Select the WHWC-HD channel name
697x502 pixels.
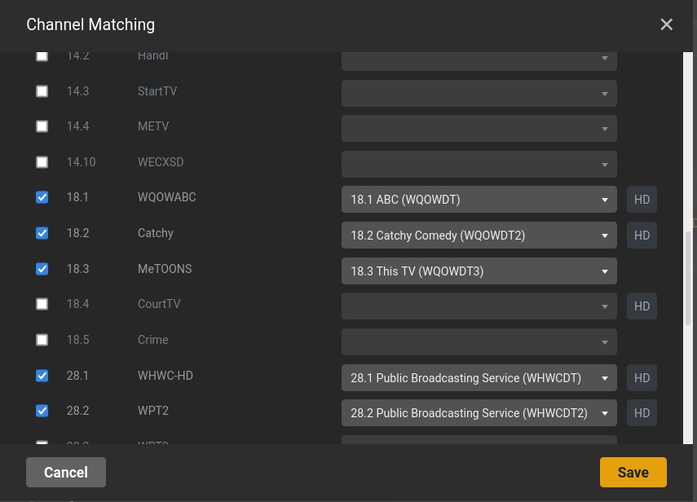[x=165, y=376]
